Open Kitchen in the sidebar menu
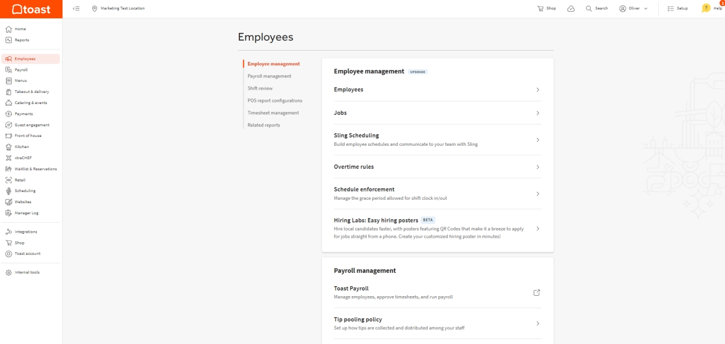This screenshot has width=725, height=344. point(21,147)
